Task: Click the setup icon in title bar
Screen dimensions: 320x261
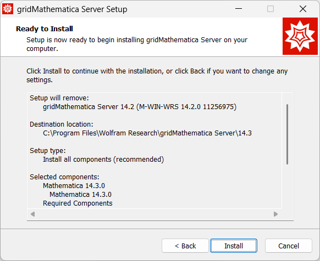Action: click(x=8, y=9)
